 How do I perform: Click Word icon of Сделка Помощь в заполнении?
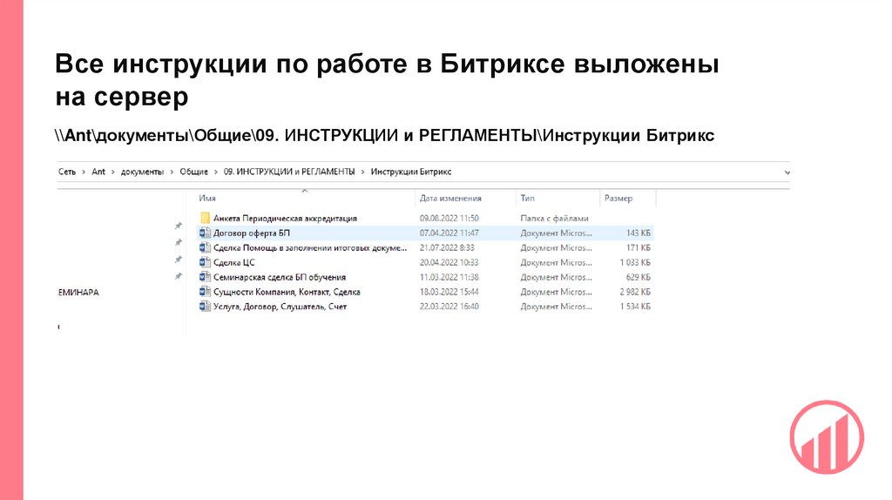[x=205, y=247]
